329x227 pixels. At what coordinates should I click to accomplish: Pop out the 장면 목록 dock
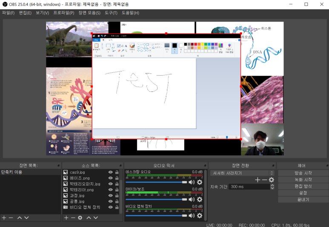pos(59,166)
